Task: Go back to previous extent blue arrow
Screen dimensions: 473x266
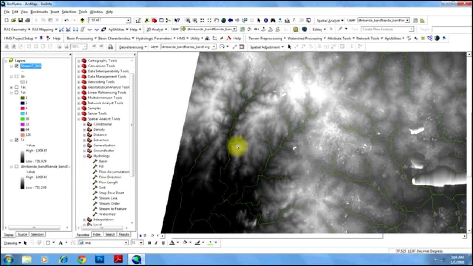Action: (x=230, y=20)
